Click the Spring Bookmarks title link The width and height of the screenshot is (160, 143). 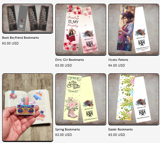[67, 129]
